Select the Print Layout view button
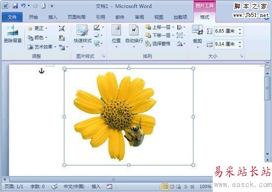 [x=165, y=187]
